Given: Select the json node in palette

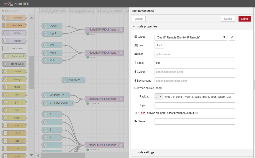Looking at the screenshot, I should pyautogui.click(x=14, y=141).
